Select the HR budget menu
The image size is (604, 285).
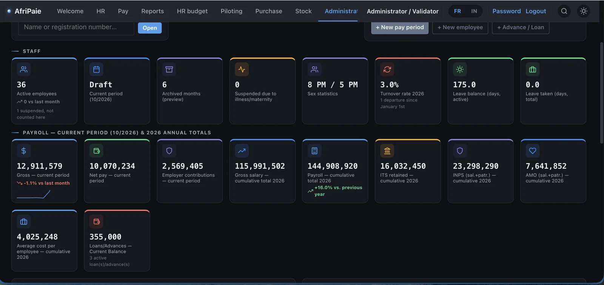click(x=192, y=11)
